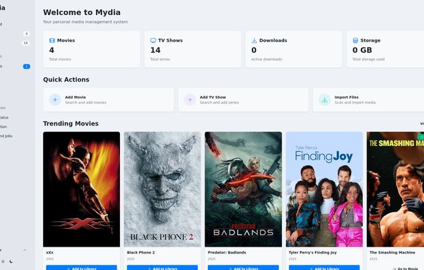424x270 pixels.
Task: Switch to dark theme via moon icon
Action: coord(11,261)
